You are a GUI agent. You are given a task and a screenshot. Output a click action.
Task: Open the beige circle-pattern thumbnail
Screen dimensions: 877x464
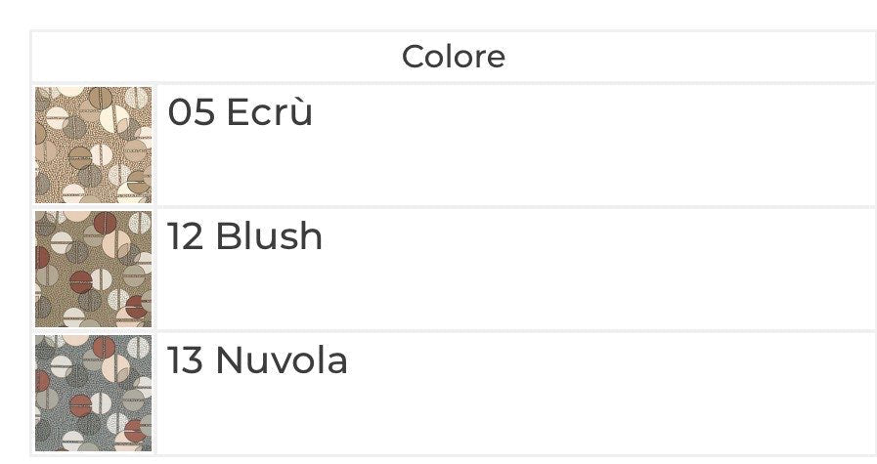[93, 145]
